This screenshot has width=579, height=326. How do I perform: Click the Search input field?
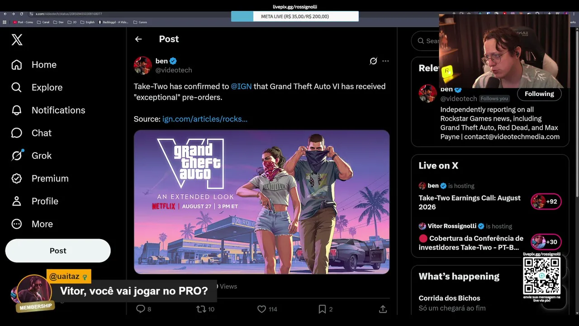point(425,41)
